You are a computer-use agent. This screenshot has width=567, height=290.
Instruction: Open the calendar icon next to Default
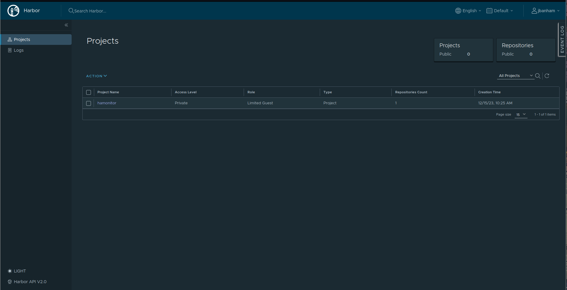[x=489, y=10]
